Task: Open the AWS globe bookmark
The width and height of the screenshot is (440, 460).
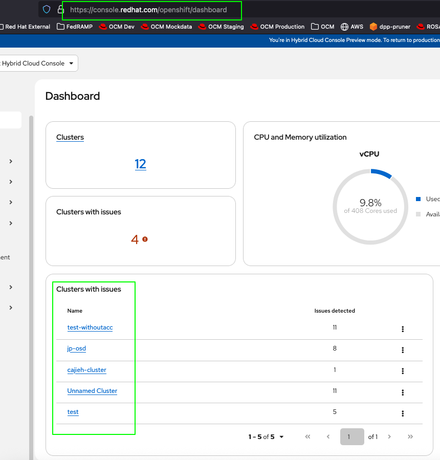Action: click(x=351, y=27)
